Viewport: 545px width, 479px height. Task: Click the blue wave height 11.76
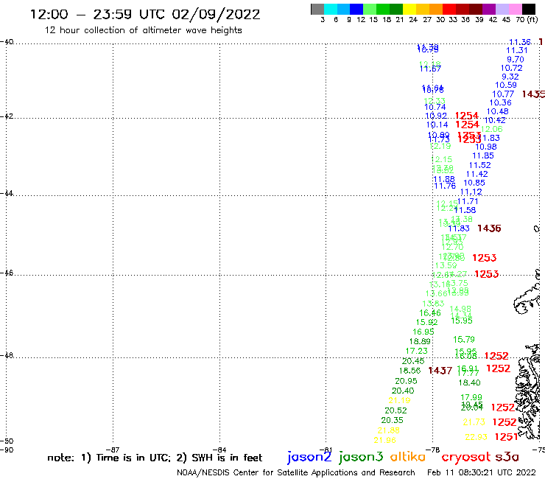(x=445, y=186)
